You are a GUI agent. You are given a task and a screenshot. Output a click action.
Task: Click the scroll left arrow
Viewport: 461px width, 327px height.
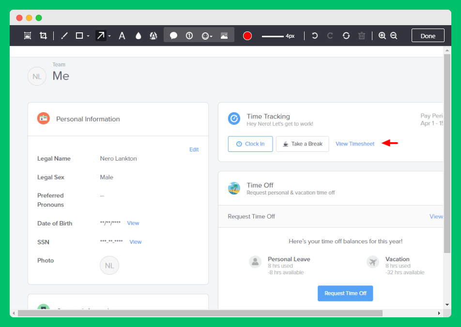(x=14, y=313)
